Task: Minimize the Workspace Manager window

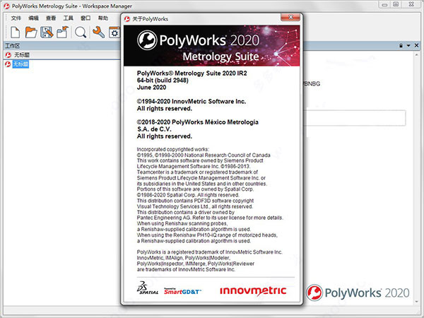Action: [x=384, y=5]
